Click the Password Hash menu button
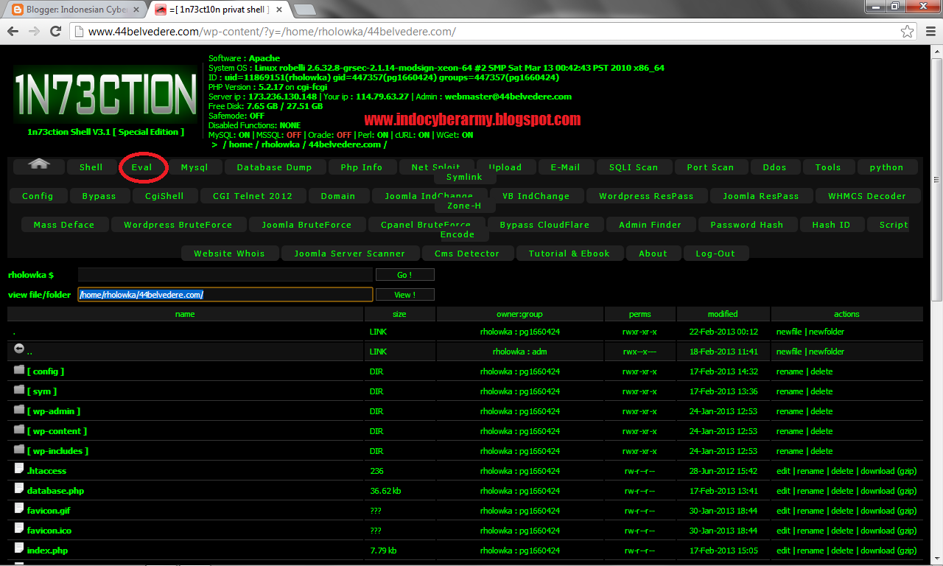This screenshot has height=566, width=943. point(746,225)
